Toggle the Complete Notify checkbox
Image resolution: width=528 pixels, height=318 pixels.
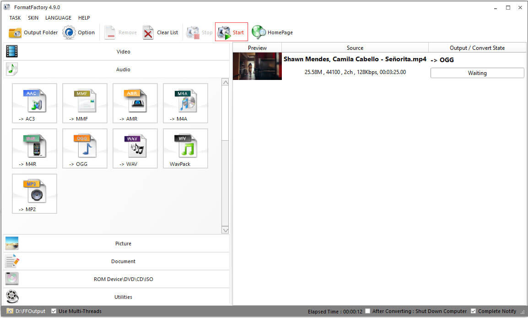(473, 311)
